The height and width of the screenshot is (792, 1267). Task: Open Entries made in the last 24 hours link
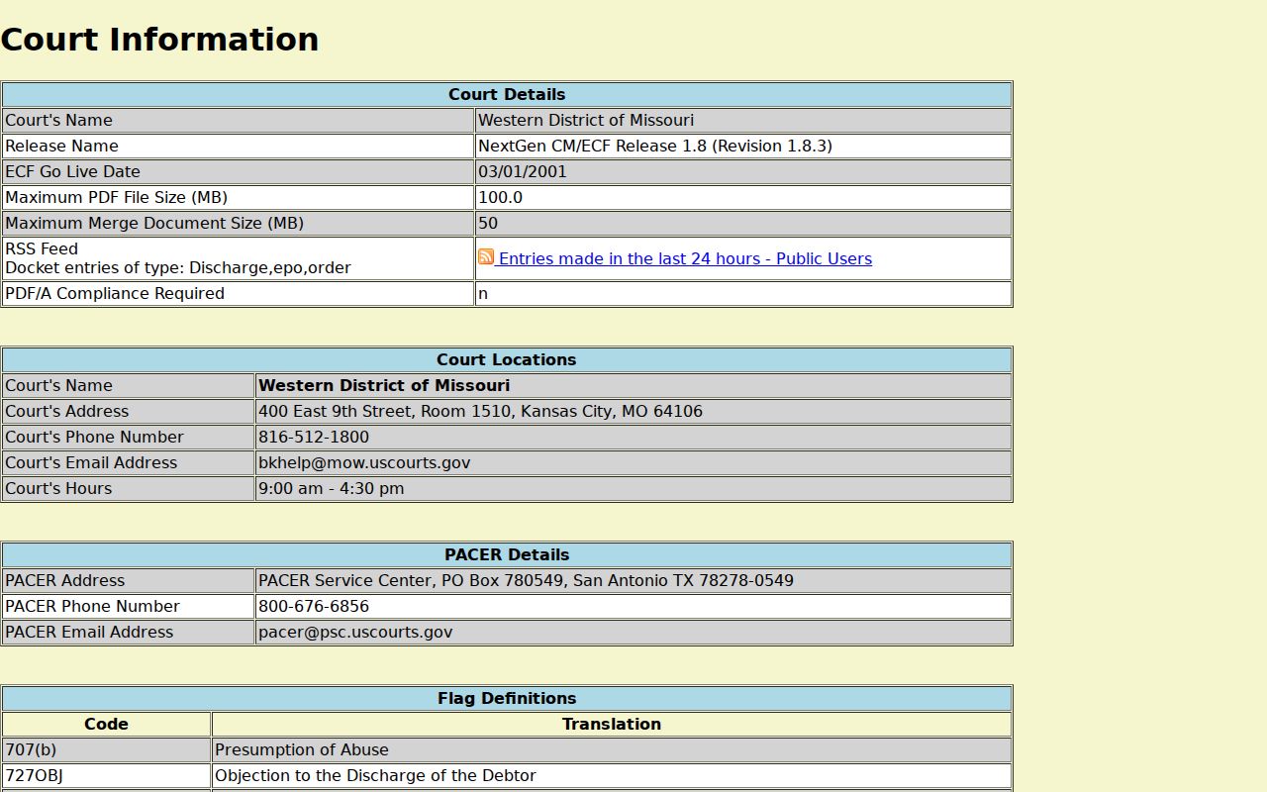point(685,258)
